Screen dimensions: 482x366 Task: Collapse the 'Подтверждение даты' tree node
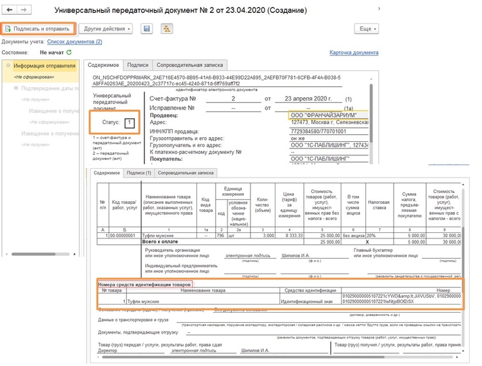(x=16, y=88)
